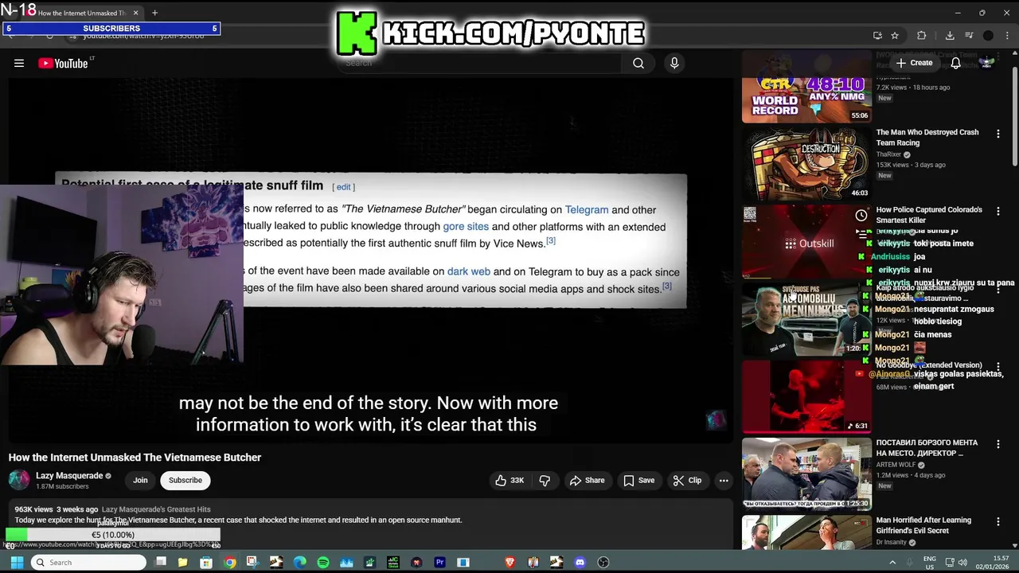
Task: Like the video with 33K likes
Action: pos(509,481)
